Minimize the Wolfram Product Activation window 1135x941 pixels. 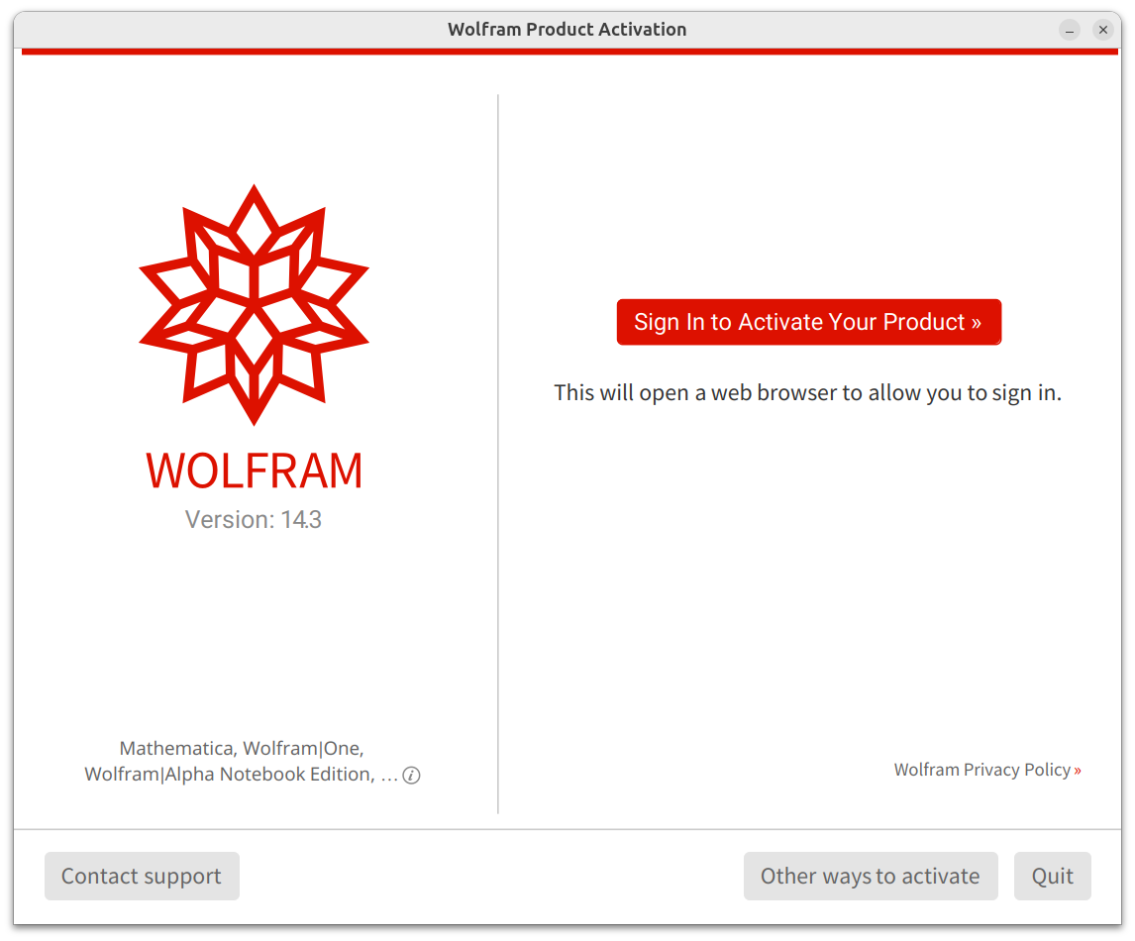[1069, 30]
